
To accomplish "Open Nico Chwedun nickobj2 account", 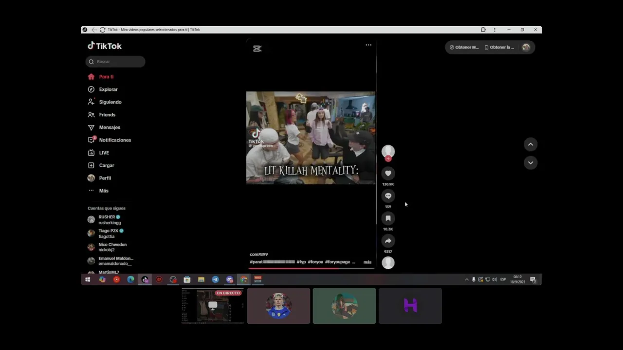I will (107, 247).
